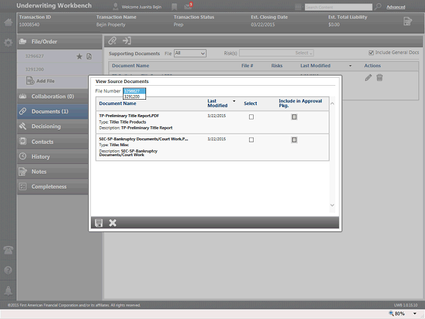
Task: Toggle approval package for SEC-SP-Bankruptcy Documents
Action: point(294,140)
